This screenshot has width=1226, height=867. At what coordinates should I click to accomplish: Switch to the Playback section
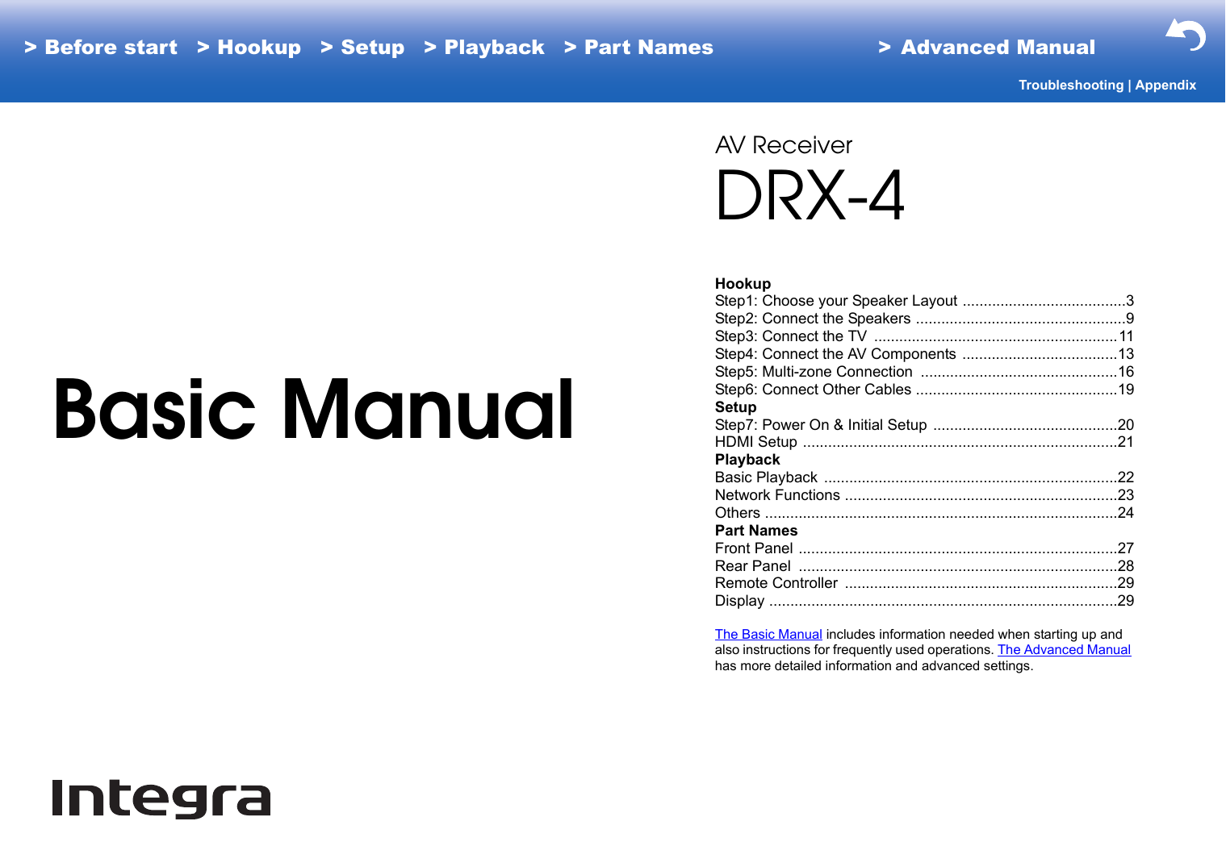pos(484,48)
